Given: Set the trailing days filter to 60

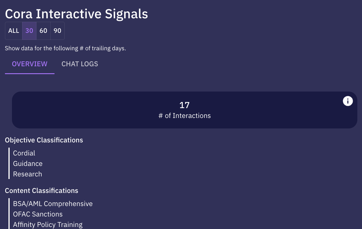Looking at the screenshot, I should (x=43, y=31).
